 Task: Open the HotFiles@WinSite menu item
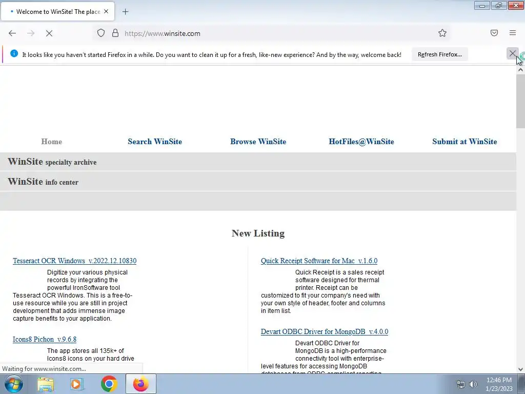[361, 142]
